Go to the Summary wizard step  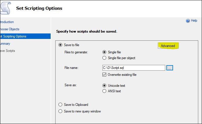(x=5, y=44)
